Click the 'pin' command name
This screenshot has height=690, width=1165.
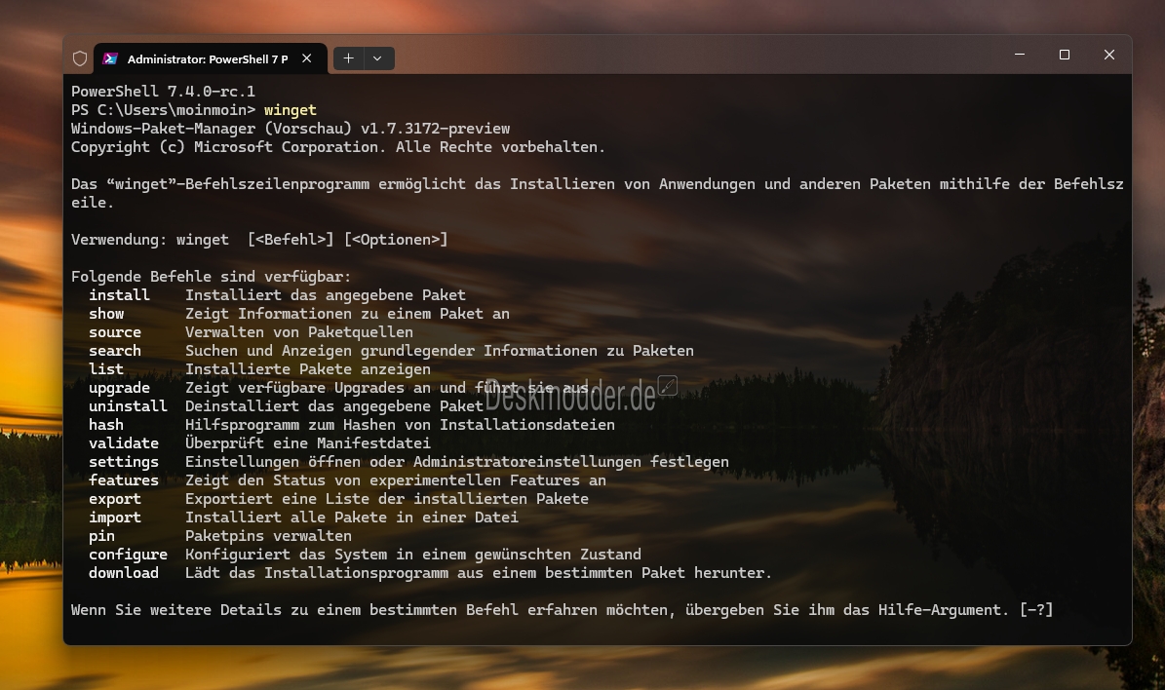[101, 536]
